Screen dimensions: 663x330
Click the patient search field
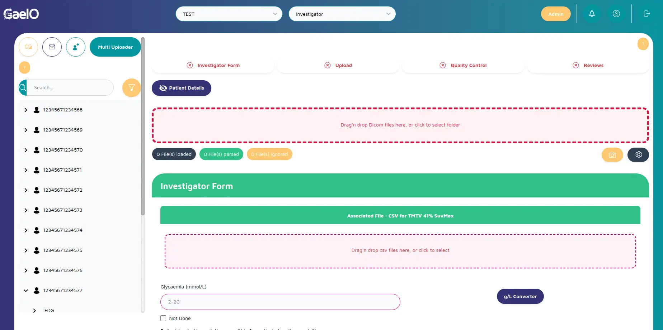point(70,87)
